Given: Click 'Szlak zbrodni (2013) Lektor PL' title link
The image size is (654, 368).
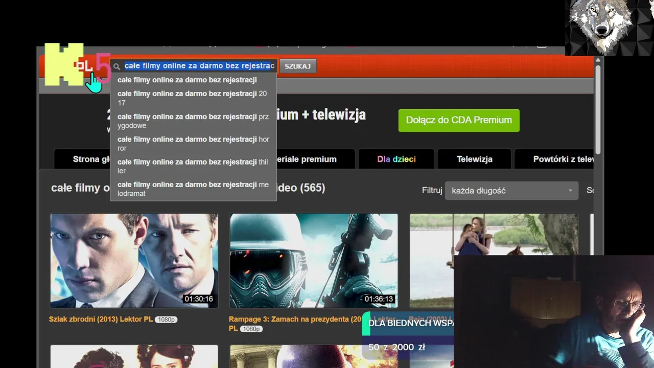Looking at the screenshot, I should click(x=101, y=319).
